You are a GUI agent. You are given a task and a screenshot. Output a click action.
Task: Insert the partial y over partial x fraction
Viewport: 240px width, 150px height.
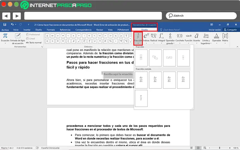[x=169, y=80]
